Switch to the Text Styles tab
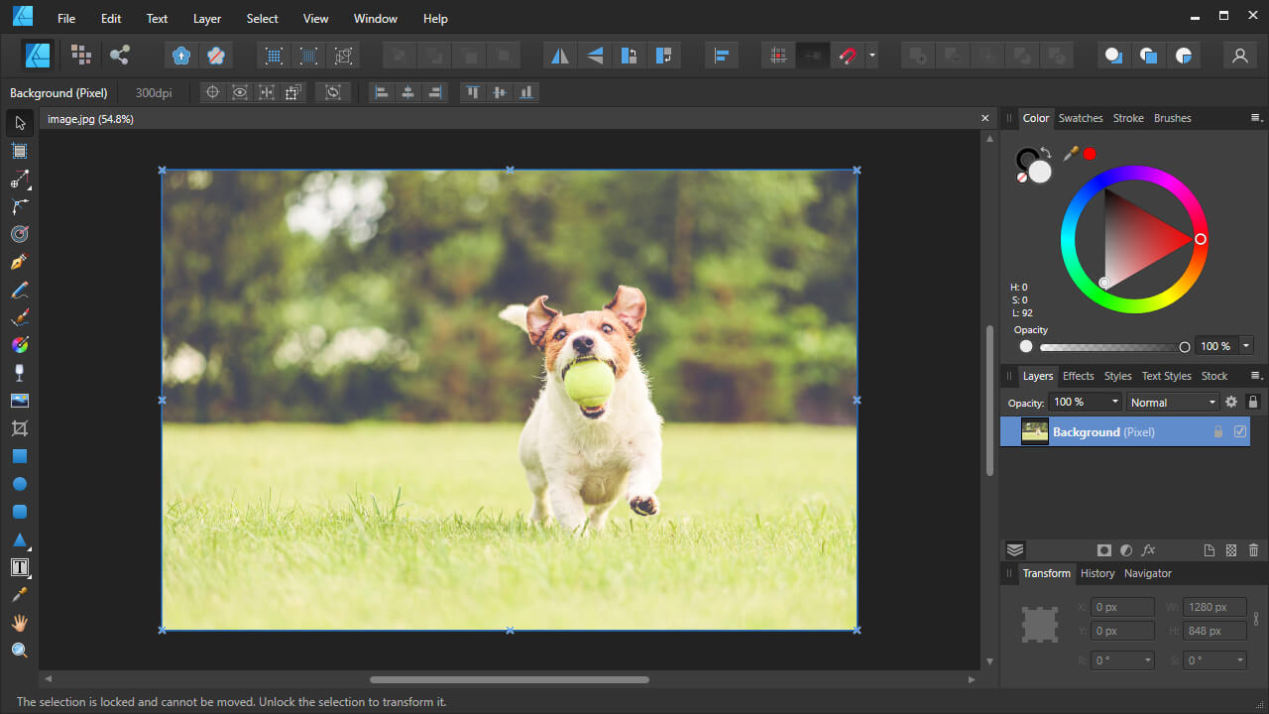1269x714 pixels. (1166, 376)
